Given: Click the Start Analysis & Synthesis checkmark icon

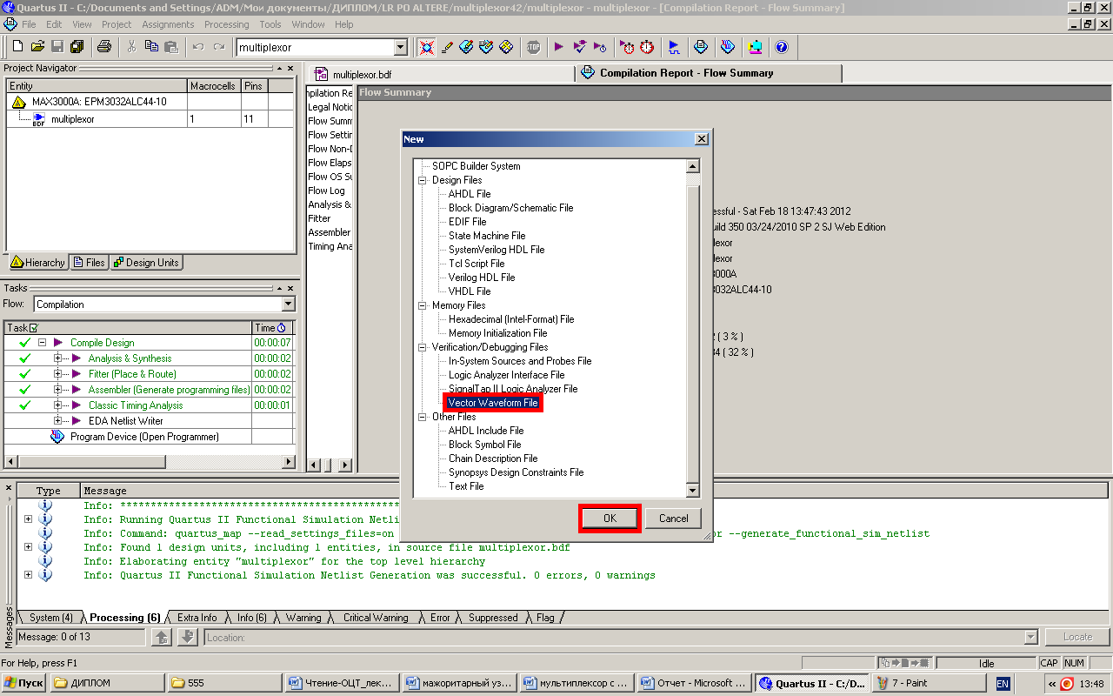Looking at the screenshot, I should [x=579, y=47].
